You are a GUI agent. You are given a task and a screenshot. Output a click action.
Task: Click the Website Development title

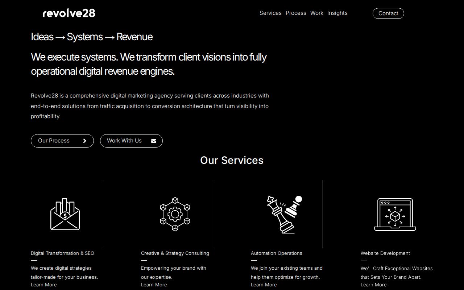tap(385, 253)
